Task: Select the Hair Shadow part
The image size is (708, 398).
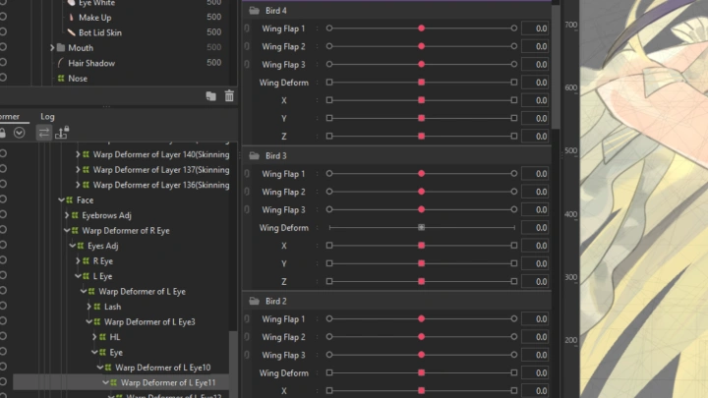Action: click(91, 63)
